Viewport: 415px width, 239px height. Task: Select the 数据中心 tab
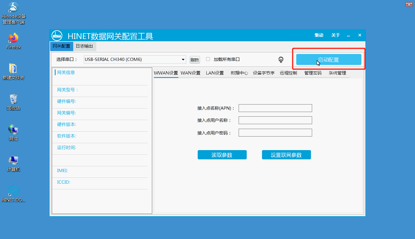239,73
